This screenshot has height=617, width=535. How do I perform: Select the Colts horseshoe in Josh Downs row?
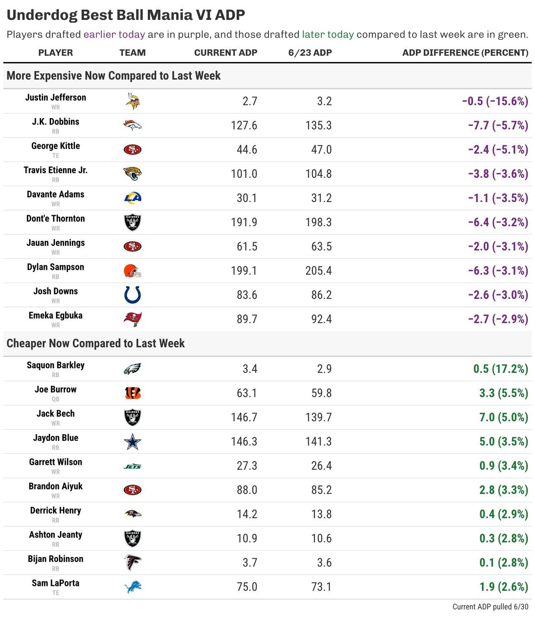pyautogui.click(x=133, y=295)
